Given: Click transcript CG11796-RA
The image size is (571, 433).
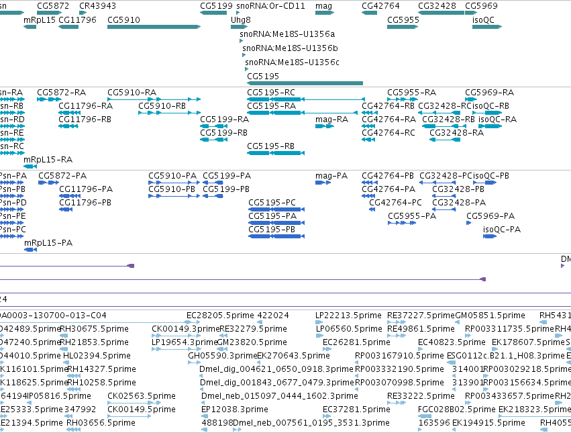Looking at the screenshot, I should 68,113.
